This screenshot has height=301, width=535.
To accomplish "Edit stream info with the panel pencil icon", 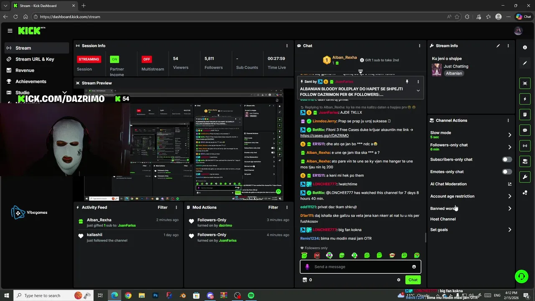I will [498, 46].
